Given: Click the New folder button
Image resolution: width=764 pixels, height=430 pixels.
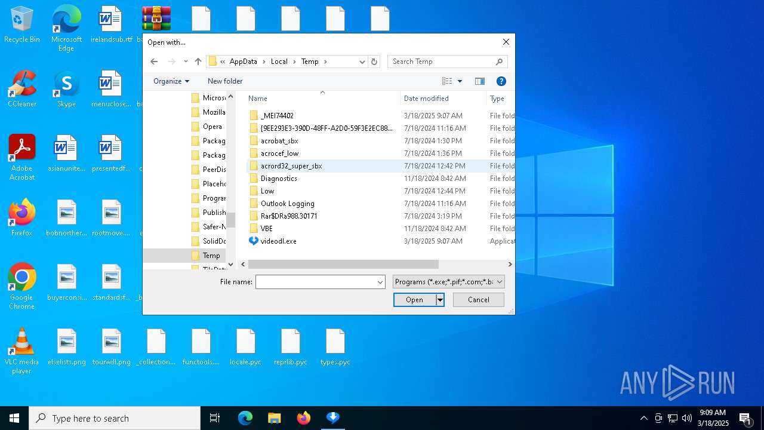Looking at the screenshot, I should pos(225,81).
